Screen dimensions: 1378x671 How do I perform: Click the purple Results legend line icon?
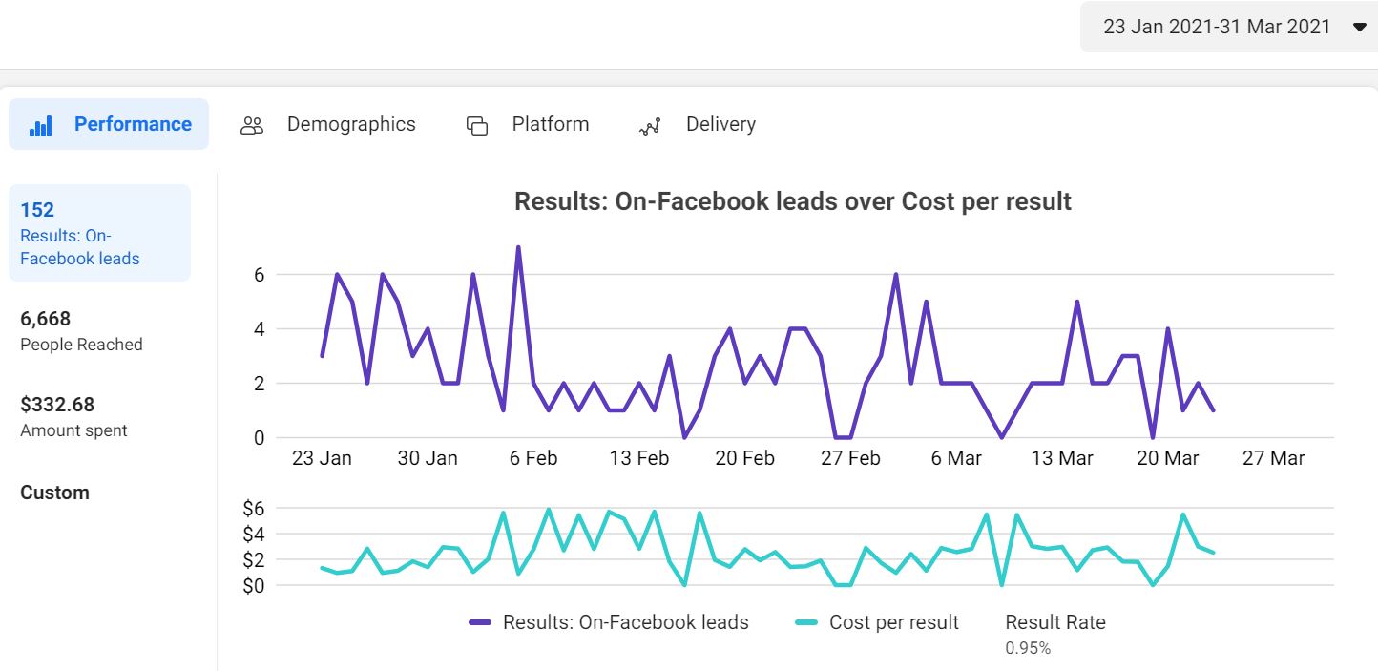(x=482, y=622)
